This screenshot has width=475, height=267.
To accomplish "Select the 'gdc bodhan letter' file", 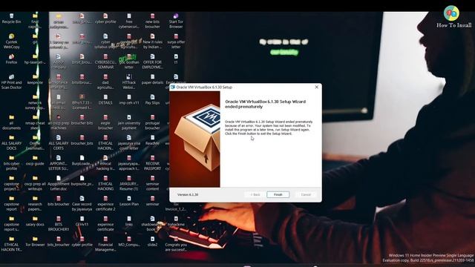I will pos(129,62).
